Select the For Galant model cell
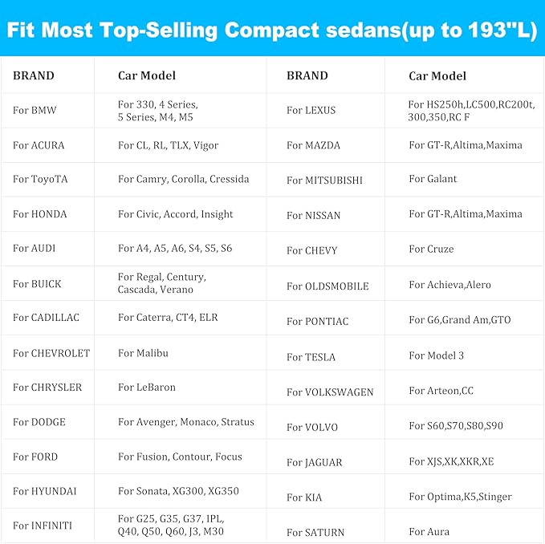Viewport: 545px width, 544px height. click(465, 179)
